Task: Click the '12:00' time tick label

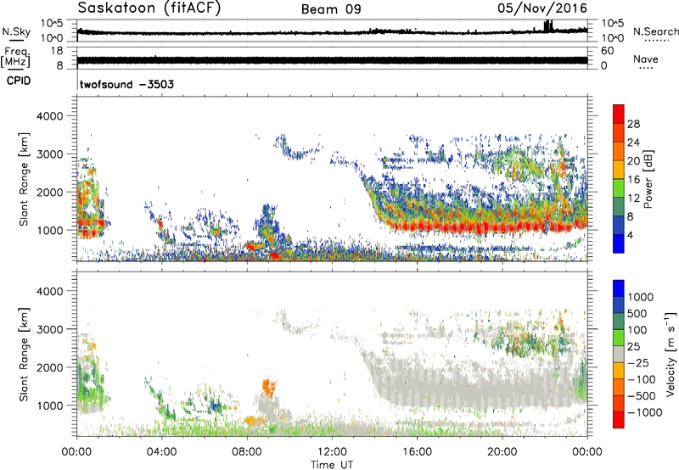Action: click(x=332, y=452)
